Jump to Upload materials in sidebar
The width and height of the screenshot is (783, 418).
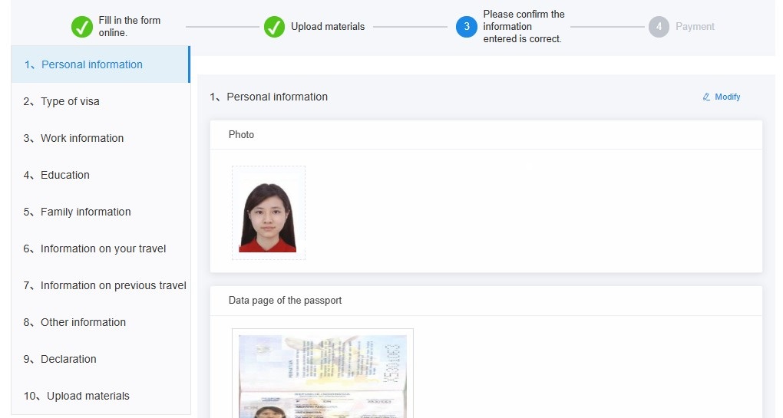pyautogui.click(x=88, y=396)
